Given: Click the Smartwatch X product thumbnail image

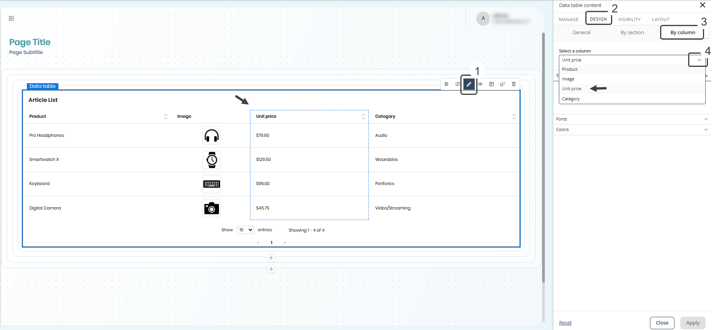Looking at the screenshot, I should point(211,160).
